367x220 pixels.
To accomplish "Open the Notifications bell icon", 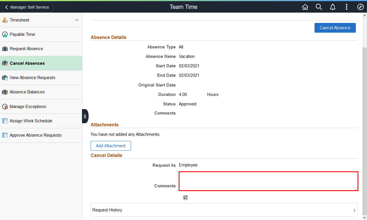I will 333,7.
